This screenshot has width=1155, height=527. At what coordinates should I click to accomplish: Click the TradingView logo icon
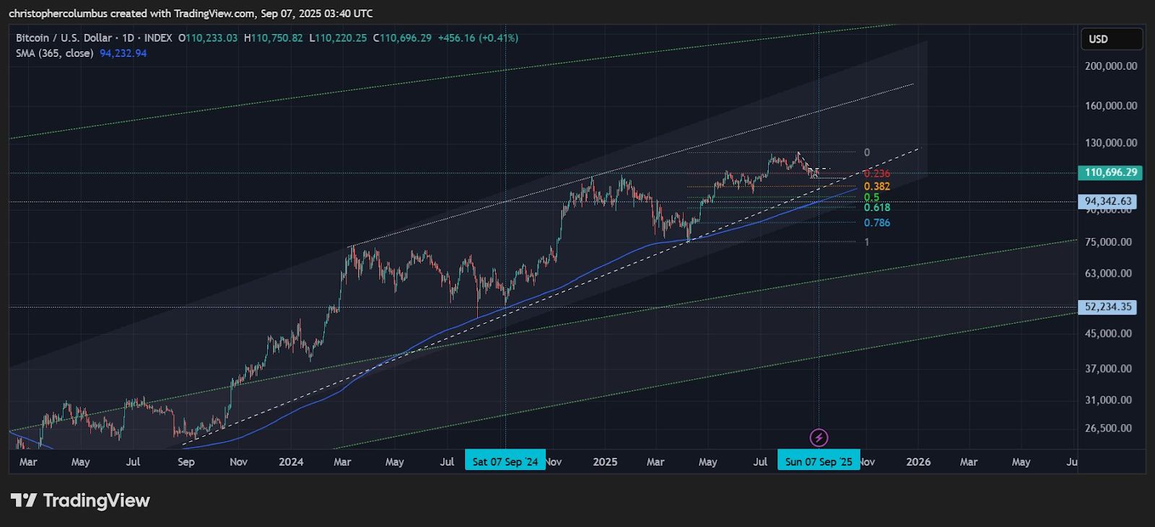tap(24, 500)
